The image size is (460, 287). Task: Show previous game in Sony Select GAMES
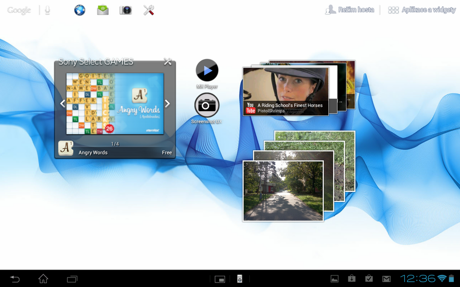[x=62, y=104]
